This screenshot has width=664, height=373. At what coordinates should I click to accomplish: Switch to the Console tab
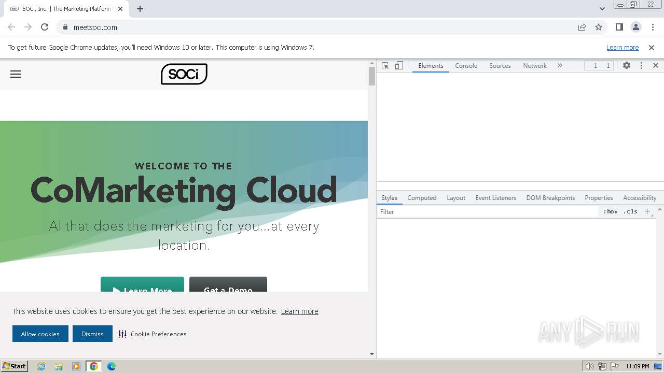click(x=466, y=66)
